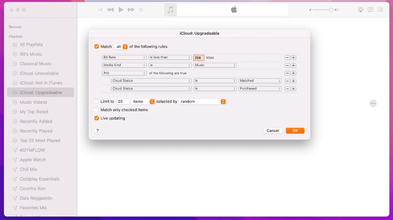Screen dimensions: 393x220
Task: Open the Dale Reggaetón playlist
Action: click(x=41, y=198)
